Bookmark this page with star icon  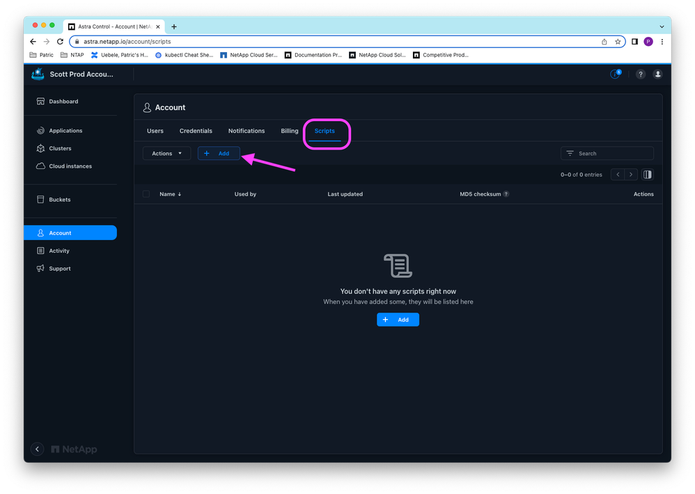pyautogui.click(x=618, y=42)
